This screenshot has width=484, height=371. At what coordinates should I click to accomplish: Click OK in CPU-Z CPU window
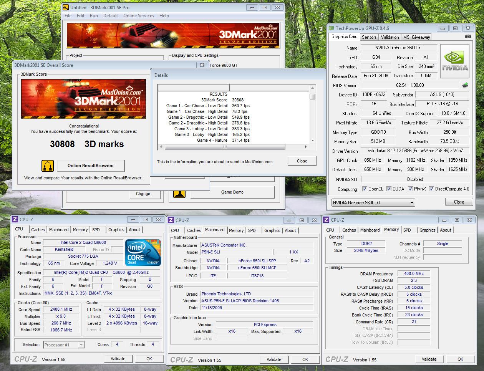pos(149,359)
